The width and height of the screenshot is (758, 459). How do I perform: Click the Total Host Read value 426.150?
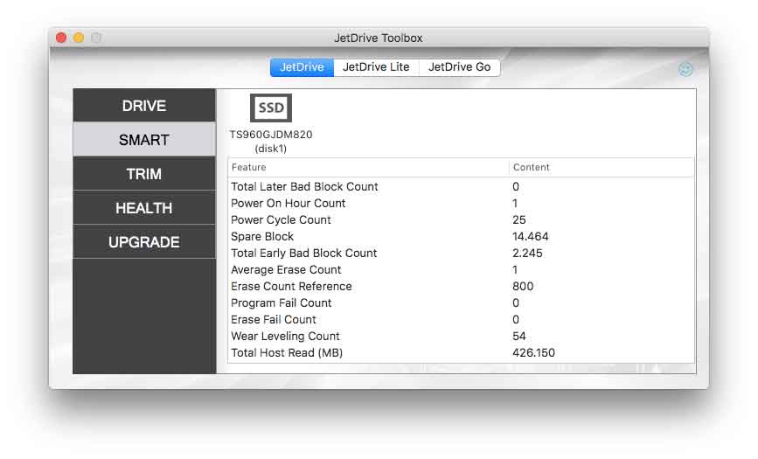[533, 352]
